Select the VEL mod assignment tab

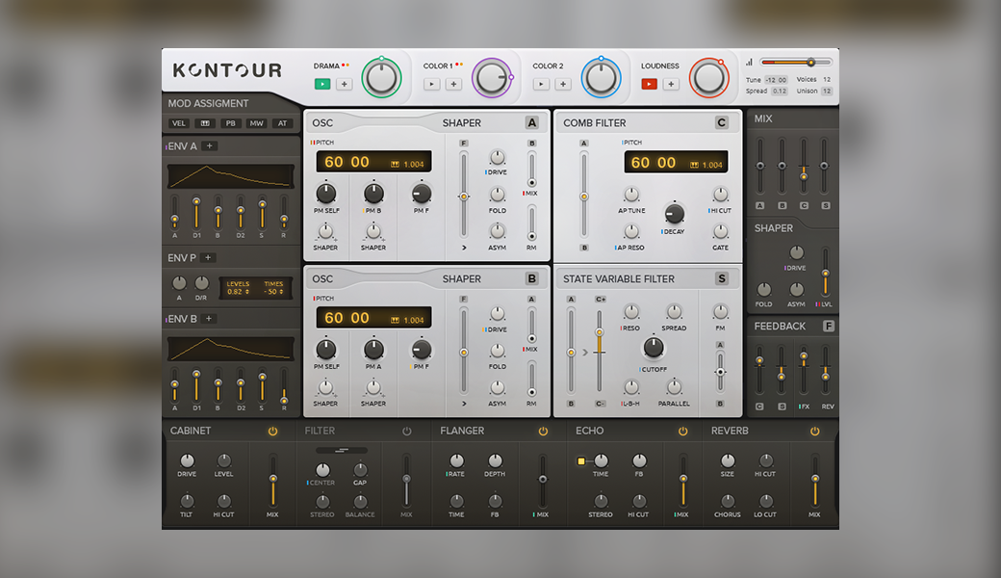pos(179,123)
